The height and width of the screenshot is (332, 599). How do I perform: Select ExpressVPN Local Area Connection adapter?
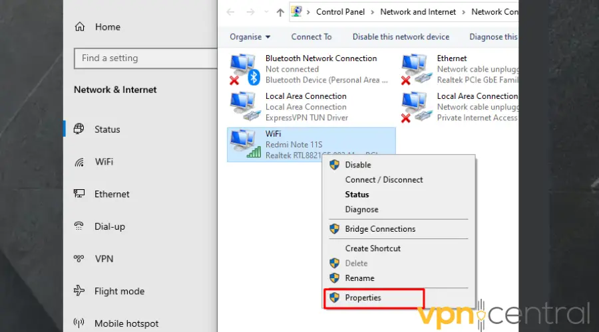pyautogui.click(x=243, y=107)
